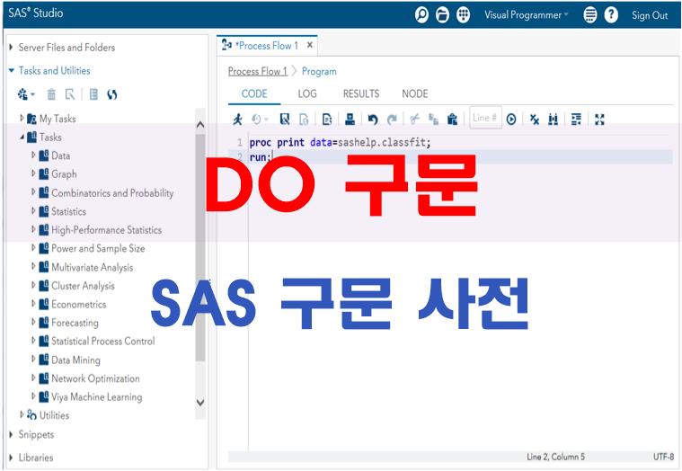Select the Viya Machine Learning folder
682x471 pixels.
[x=96, y=396]
